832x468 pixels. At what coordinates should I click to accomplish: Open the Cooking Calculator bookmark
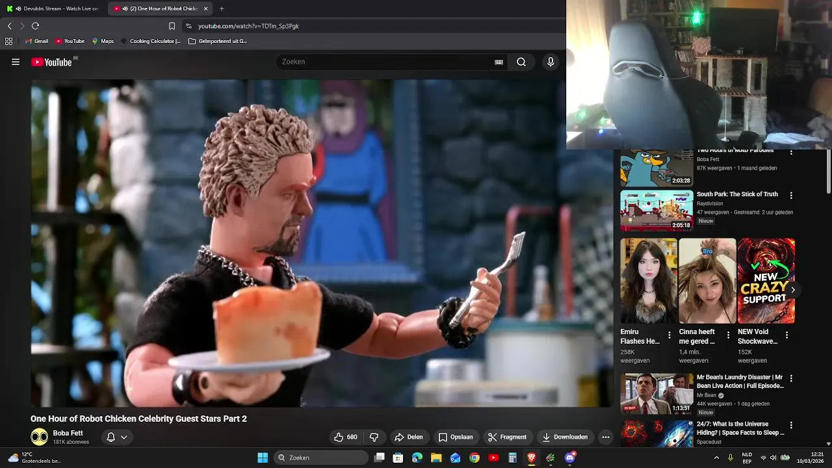(150, 41)
